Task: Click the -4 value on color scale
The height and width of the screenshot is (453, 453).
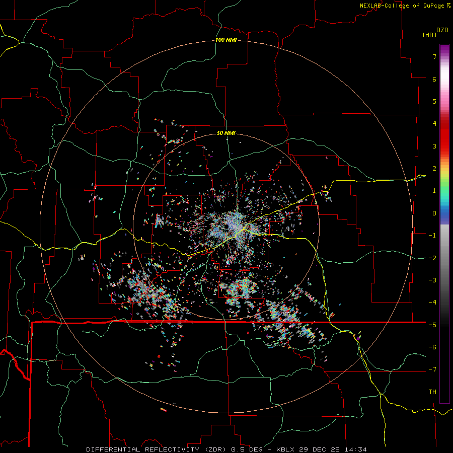Action: [x=432, y=303]
